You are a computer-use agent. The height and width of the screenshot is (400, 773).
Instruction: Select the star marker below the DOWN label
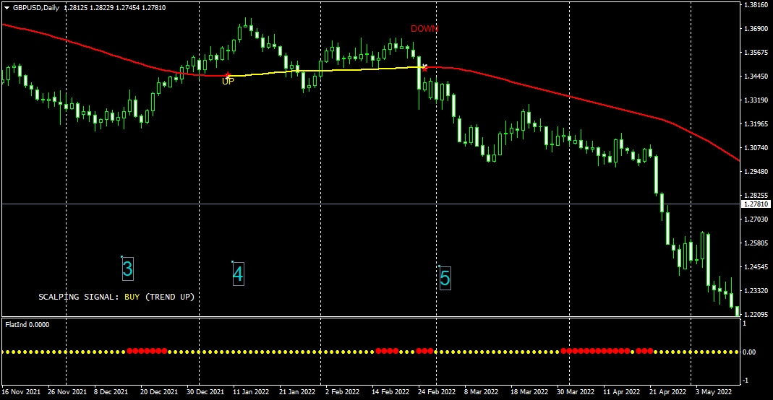tap(424, 67)
